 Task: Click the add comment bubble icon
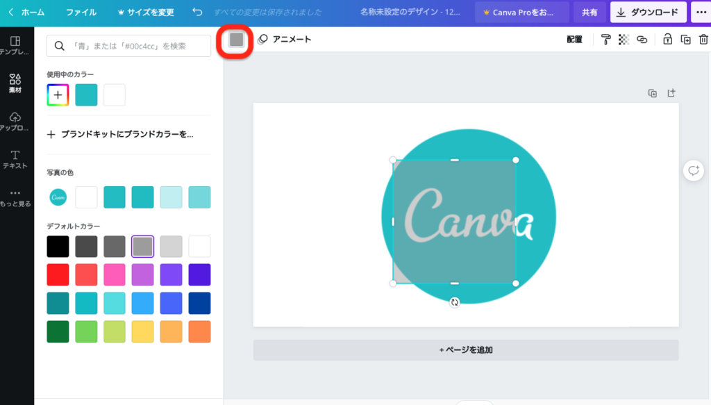pyautogui.click(x=694, y=170)
